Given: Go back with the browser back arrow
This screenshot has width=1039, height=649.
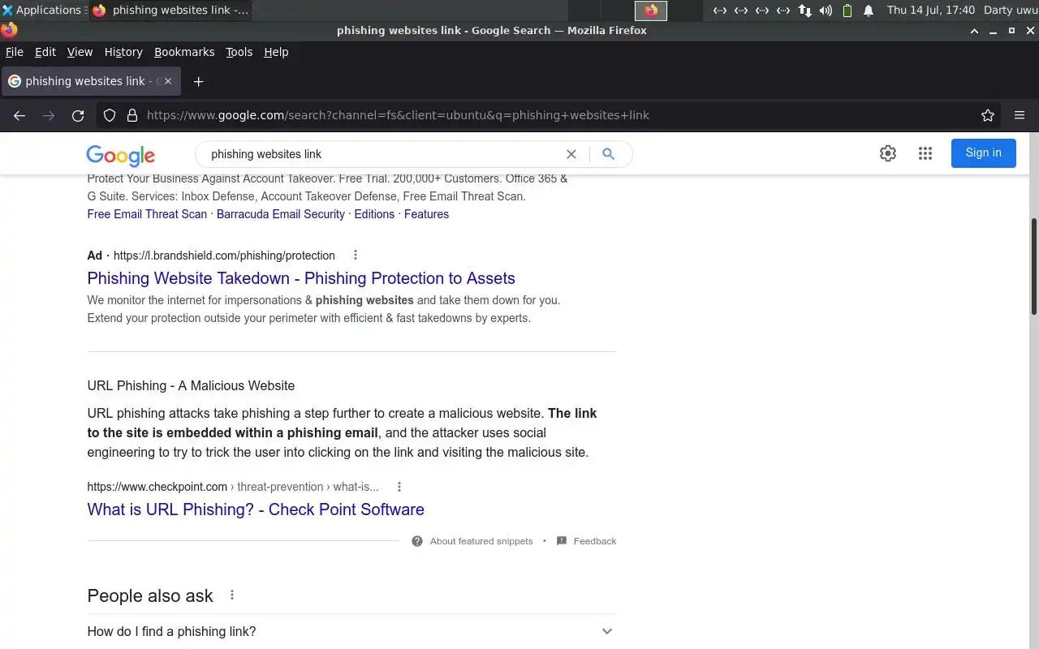Looking at the screenshot, I should point(19,115).
